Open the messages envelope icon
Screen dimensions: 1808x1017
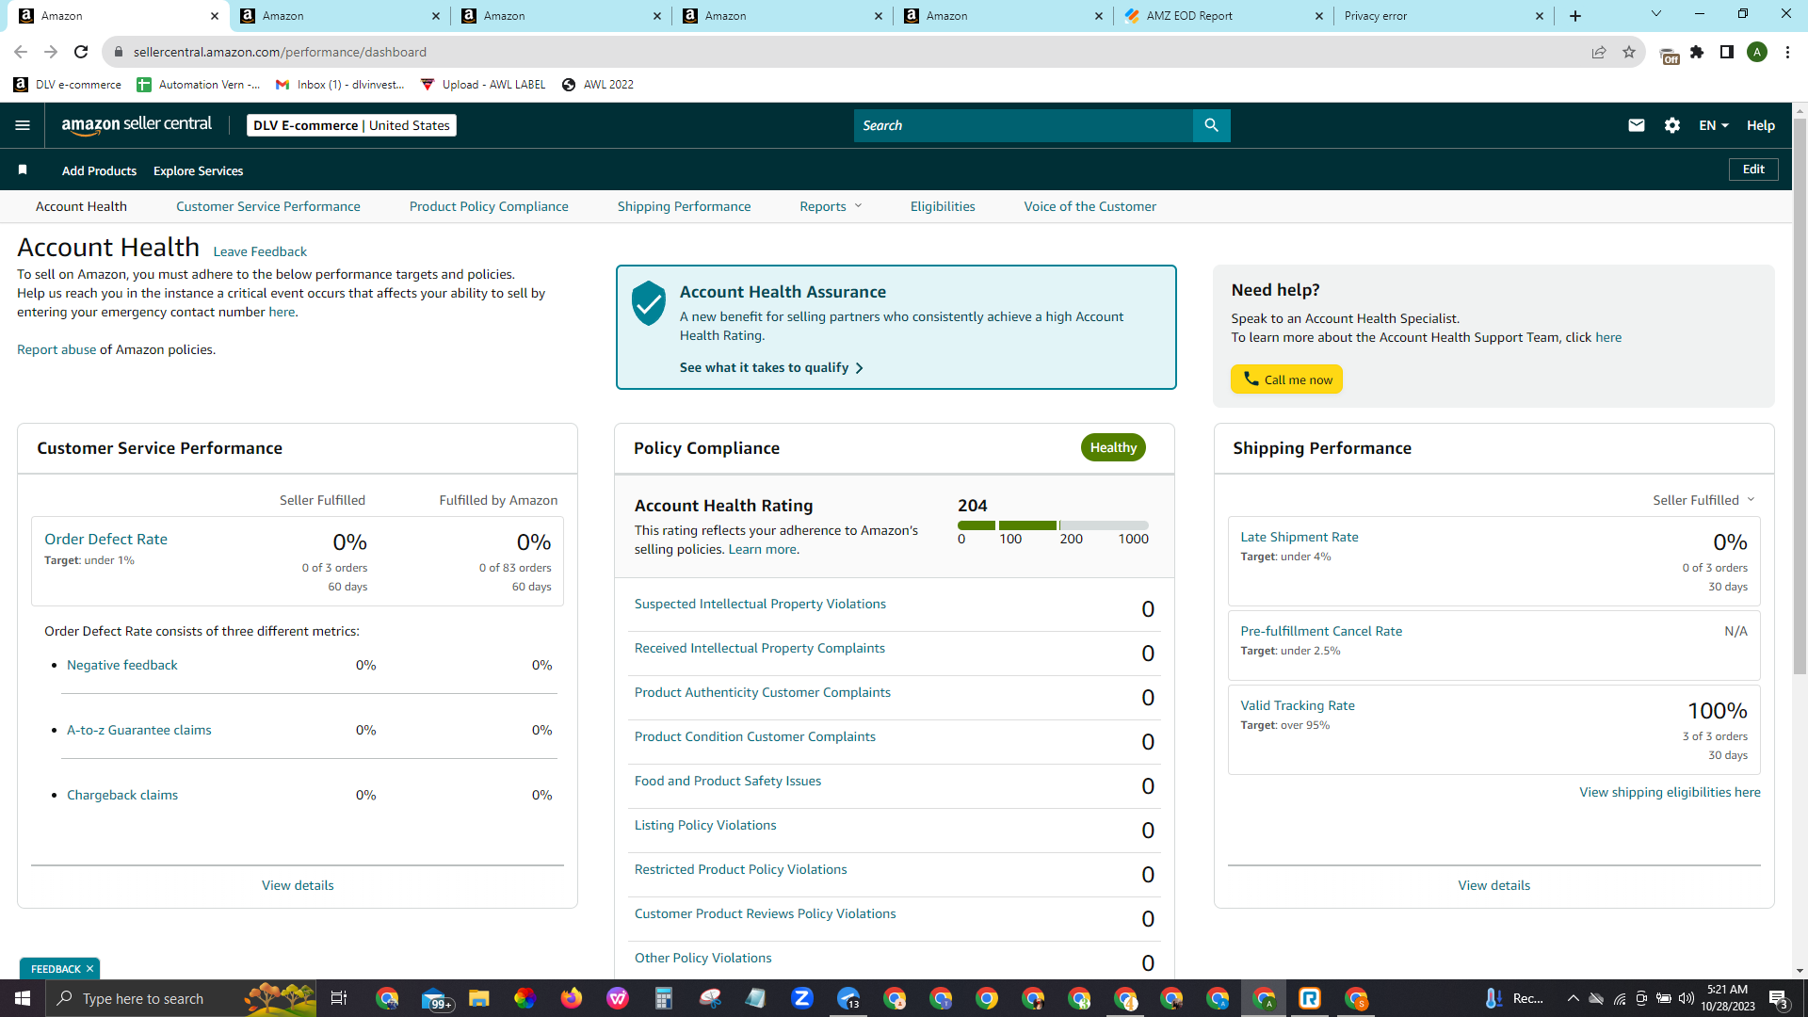[1637, 125]
